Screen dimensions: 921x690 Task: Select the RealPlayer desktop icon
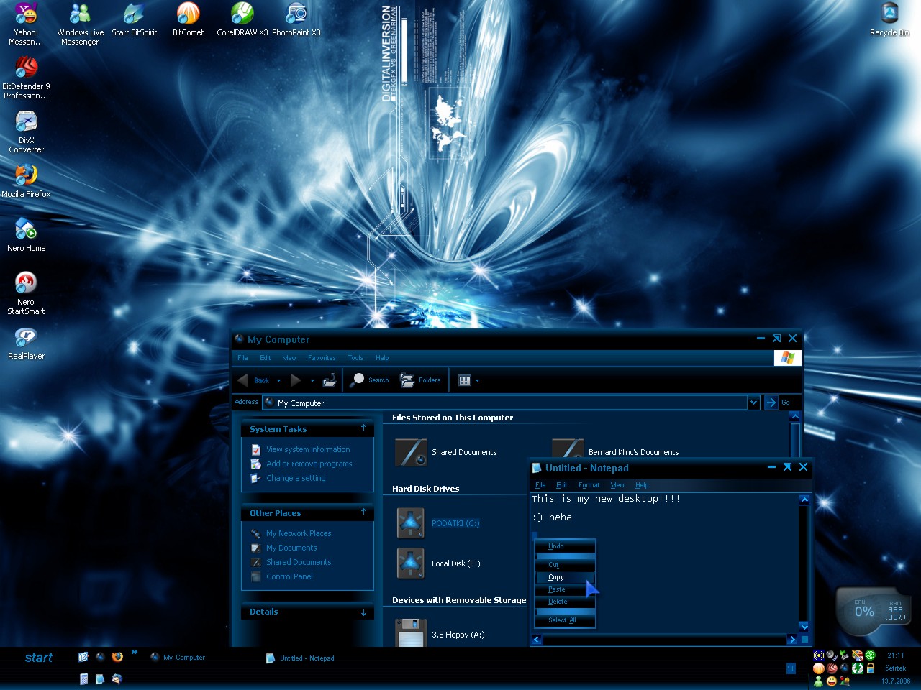point(26,343)
